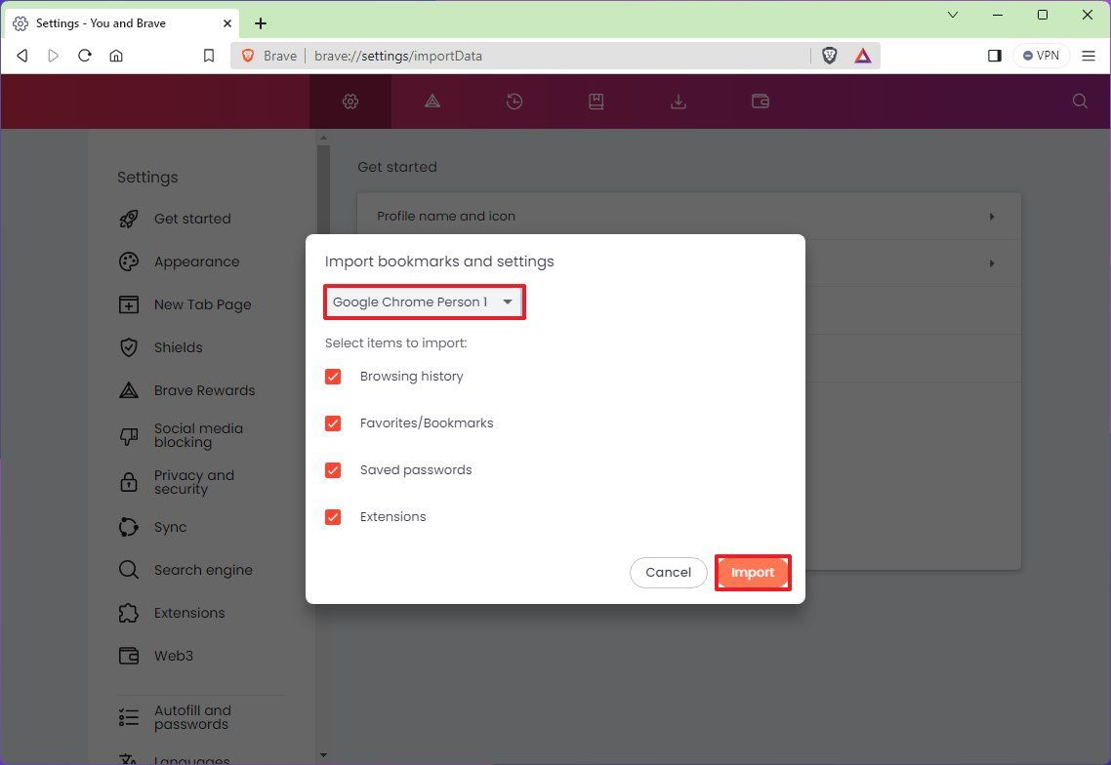Viewport: 1111px width, 765px height.
Task: Open Brave Rewards via the toolbar triangle icon
Action: pos(863,56)
